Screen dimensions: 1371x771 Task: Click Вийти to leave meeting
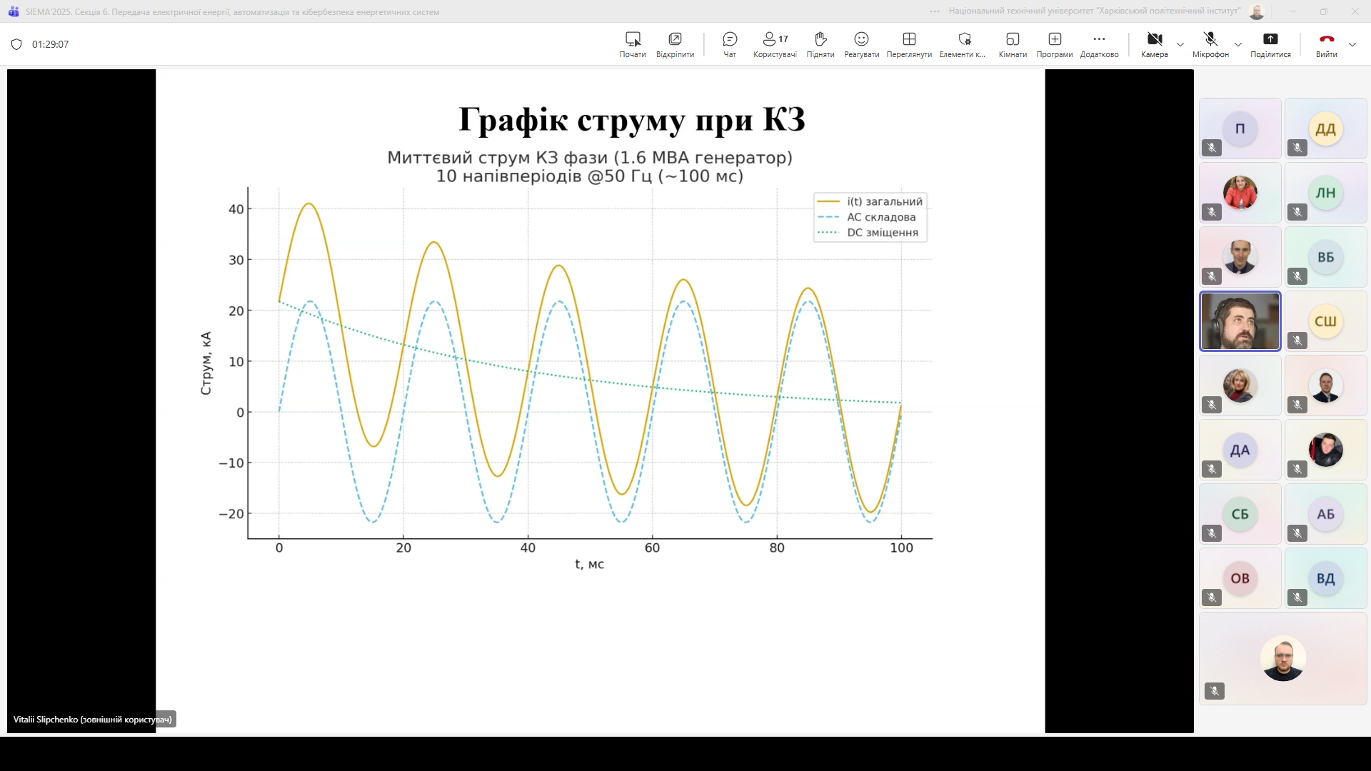(x=1326, y=44)
